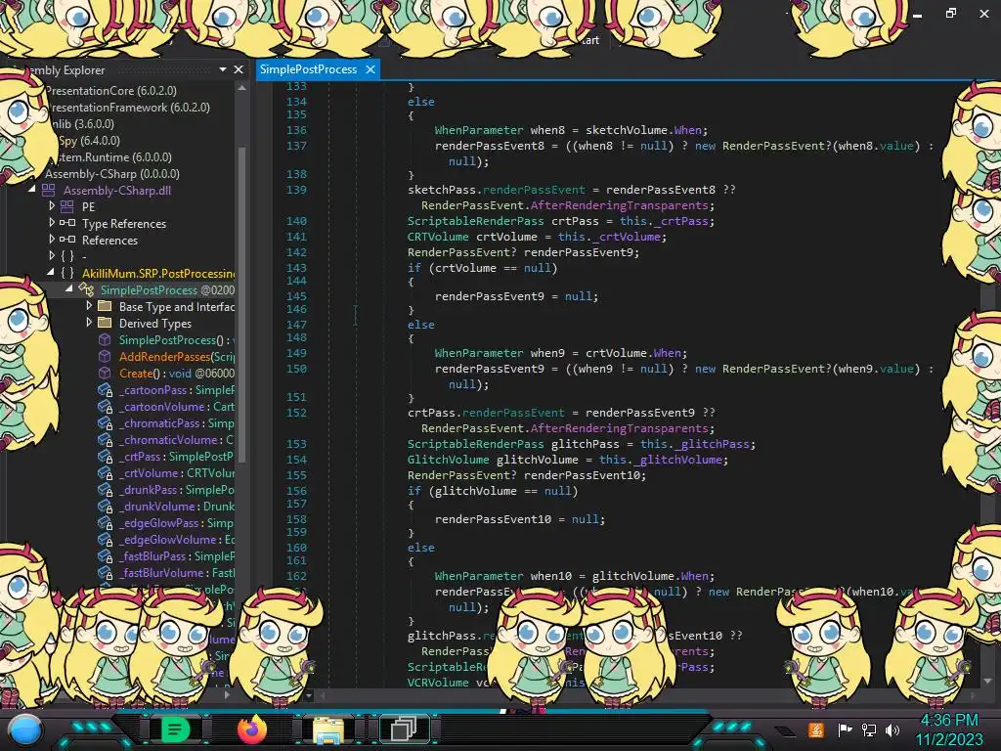Click the Assembly-CSharp.dll module icon
Screen dimensions: 1001x751
[x=49, y=191]
